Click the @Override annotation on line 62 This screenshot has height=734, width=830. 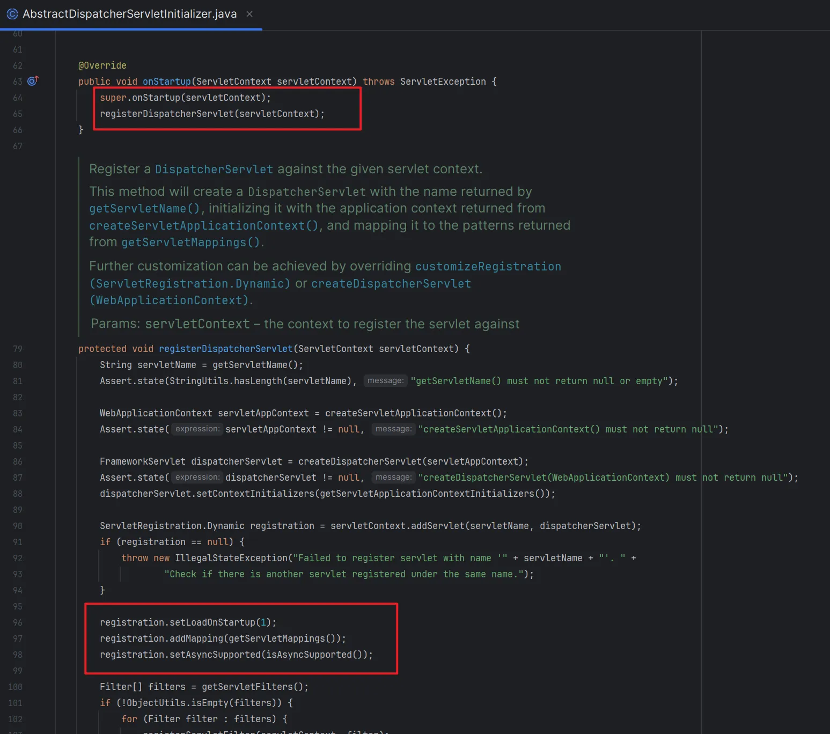tap(102, 65)
